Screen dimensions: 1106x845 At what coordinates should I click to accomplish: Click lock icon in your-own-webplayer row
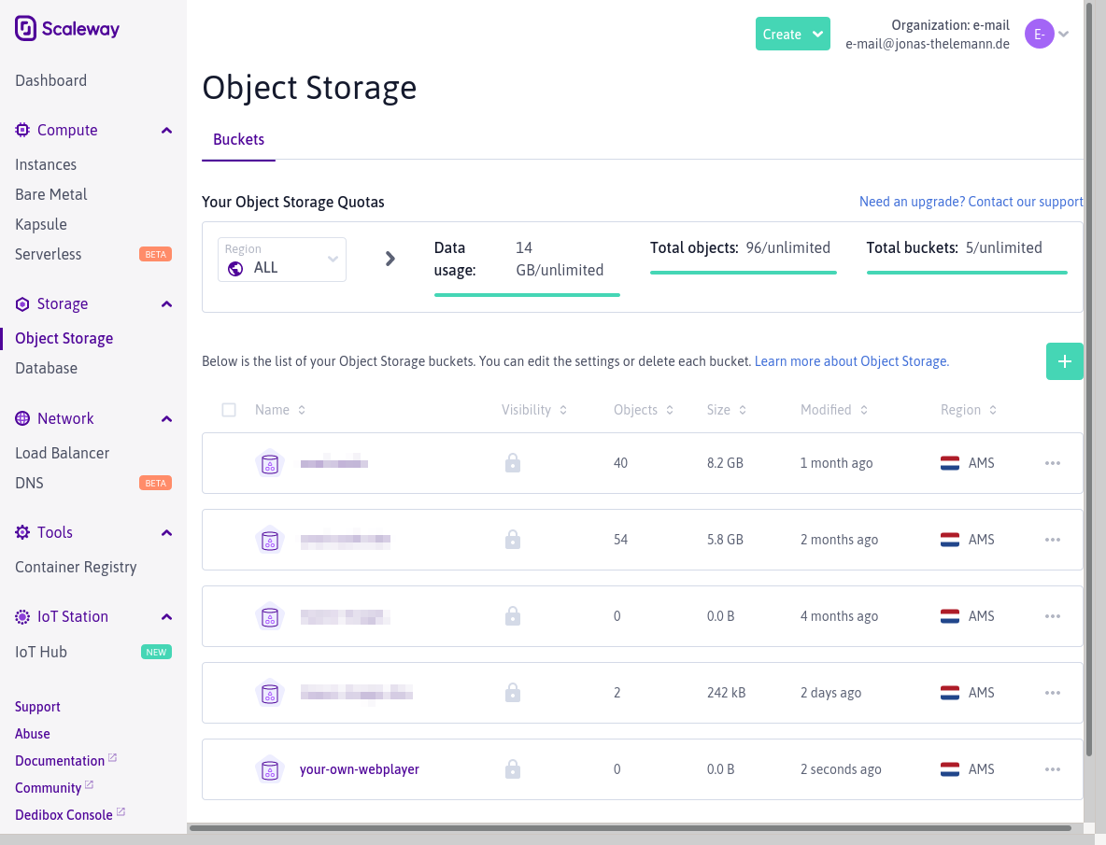[x=513, y=768]
